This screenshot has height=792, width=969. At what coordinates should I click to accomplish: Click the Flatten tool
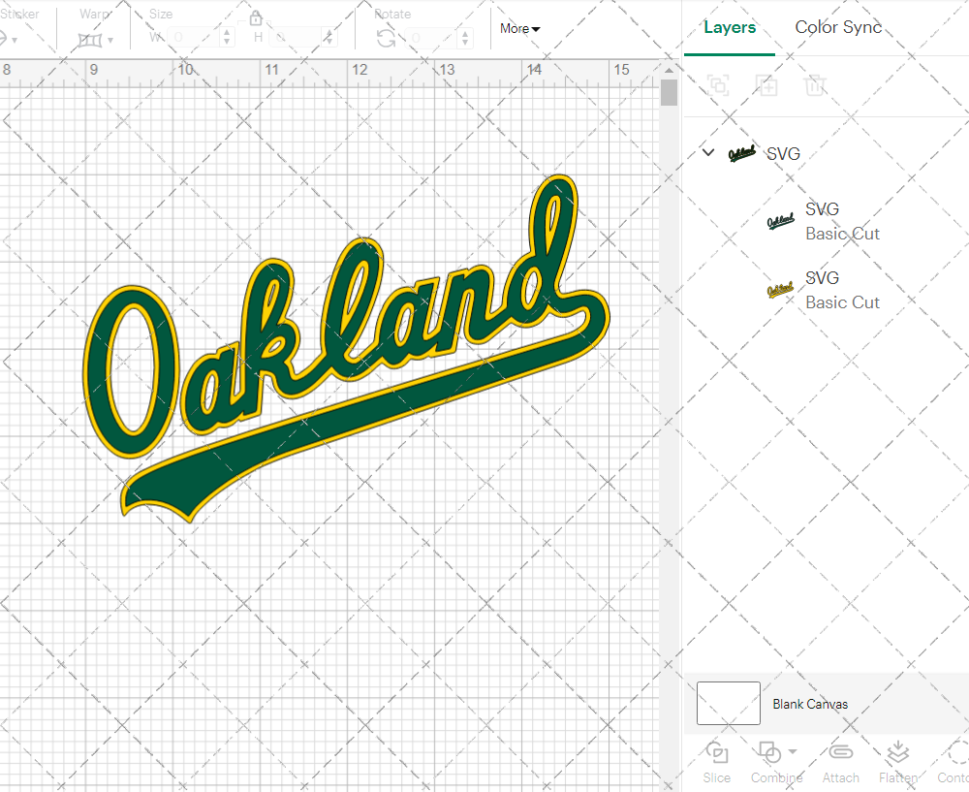pos(898,763)
